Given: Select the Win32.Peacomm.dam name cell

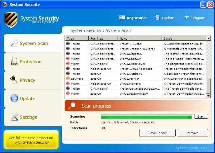Looking at the screenshot, I should 140,93.
